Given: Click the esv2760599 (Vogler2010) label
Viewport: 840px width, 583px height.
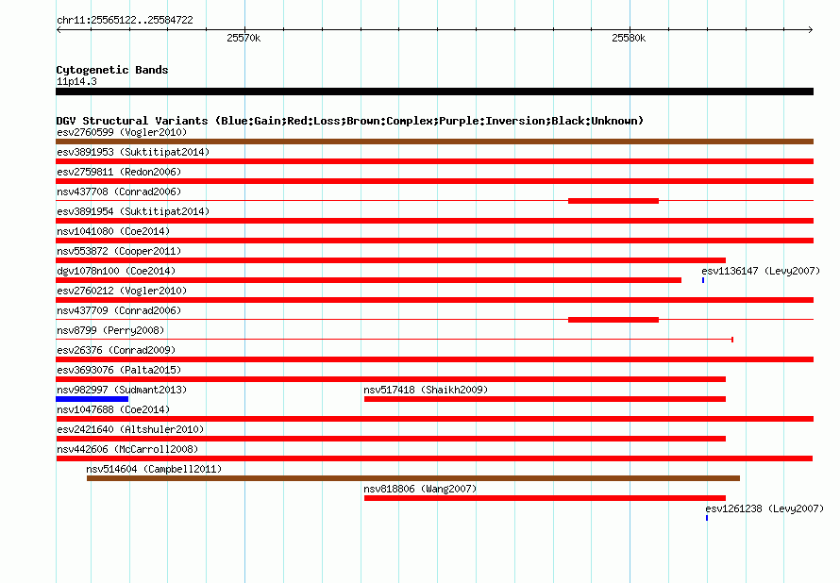Looking at the screenshot, I should pos(122,132).
